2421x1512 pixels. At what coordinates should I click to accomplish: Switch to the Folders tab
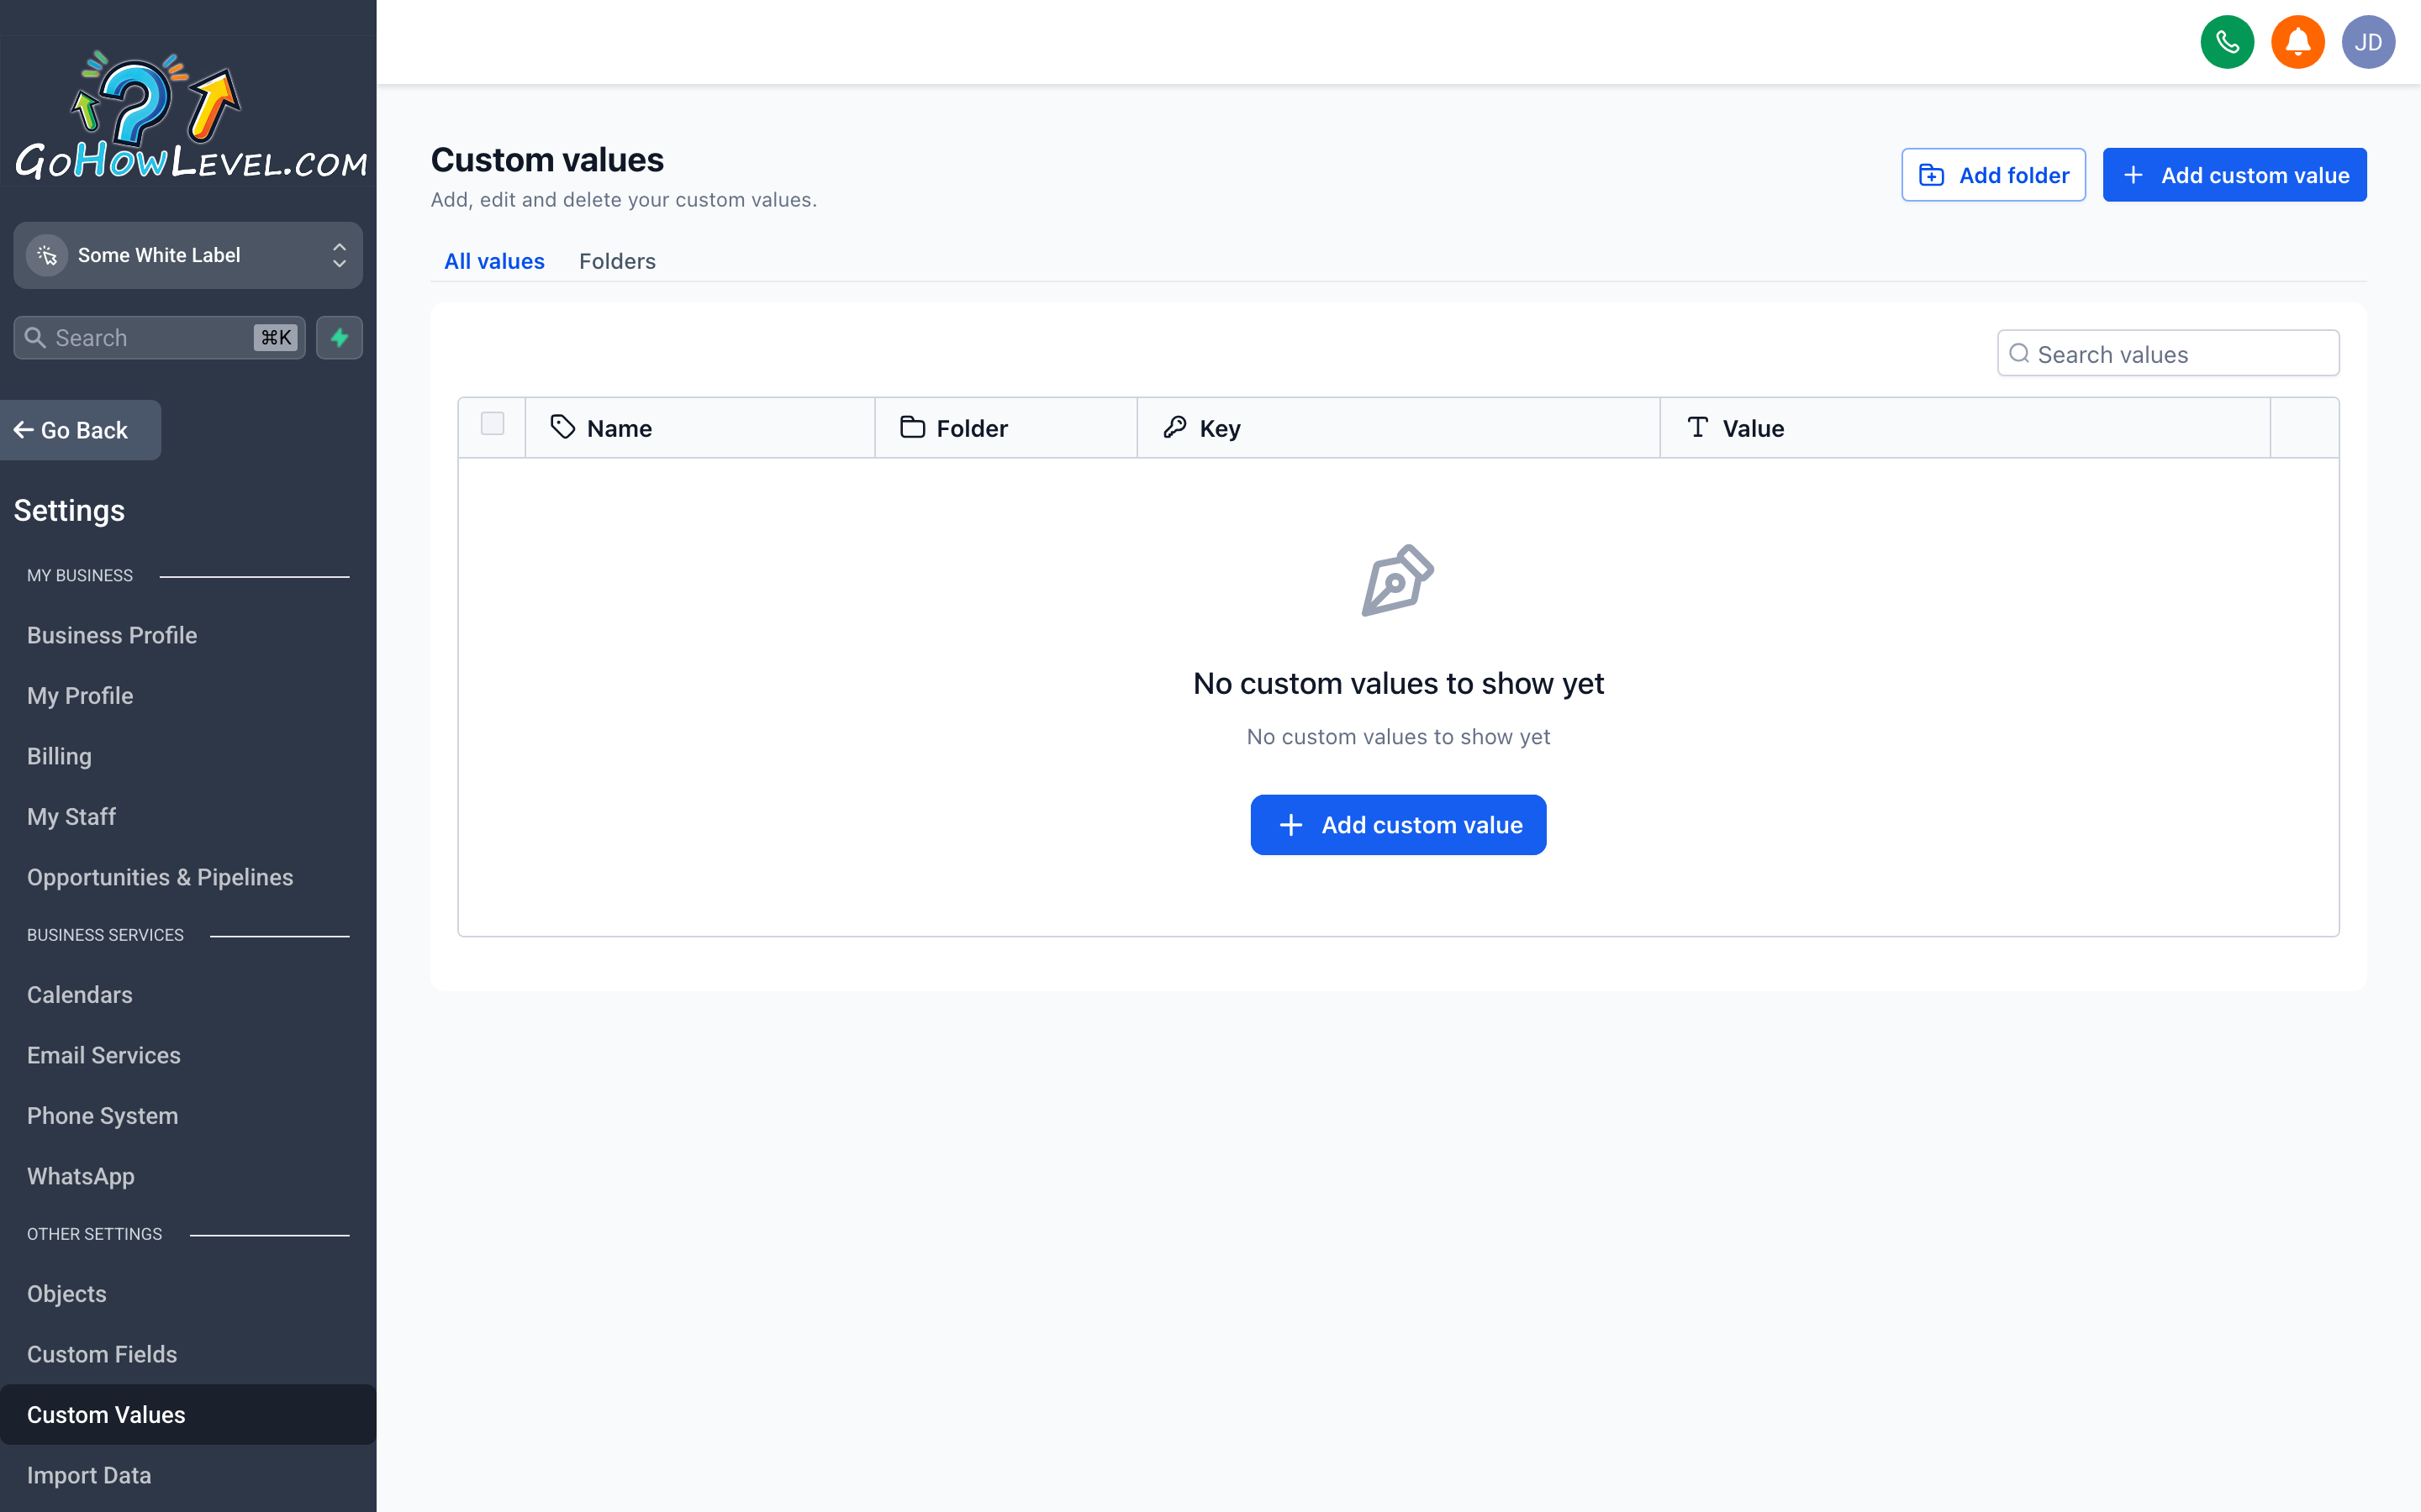(617, 261)
